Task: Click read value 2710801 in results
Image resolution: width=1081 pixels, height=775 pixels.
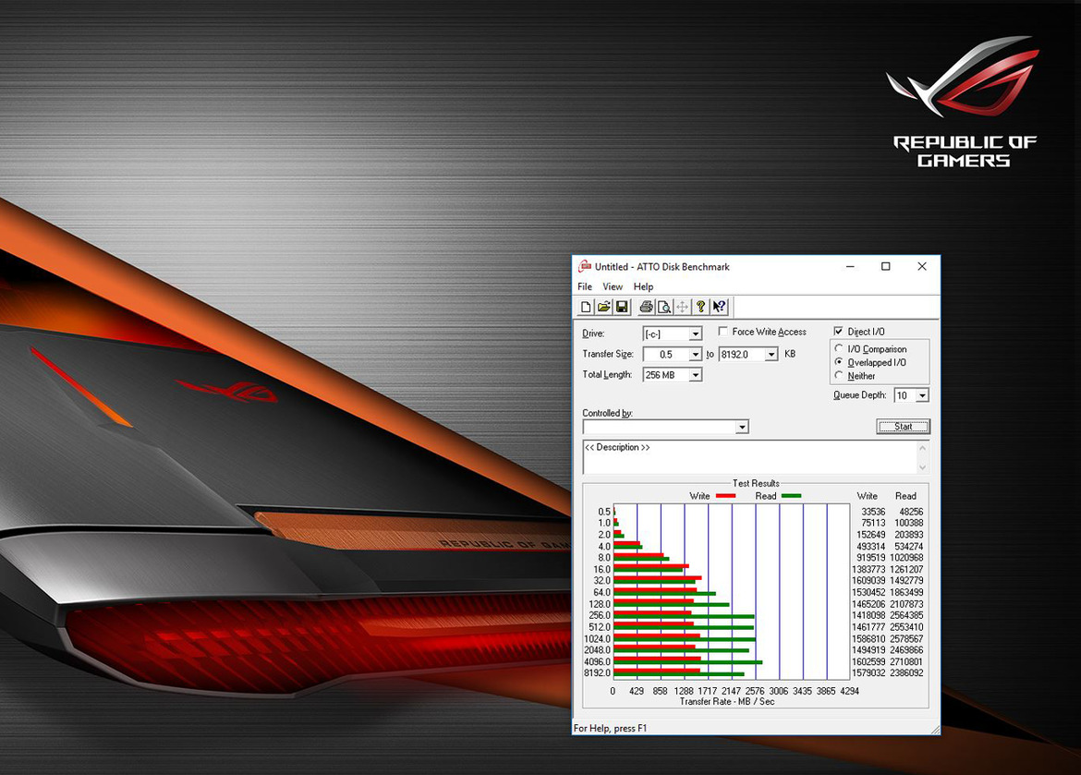Action: click(905, 661)
